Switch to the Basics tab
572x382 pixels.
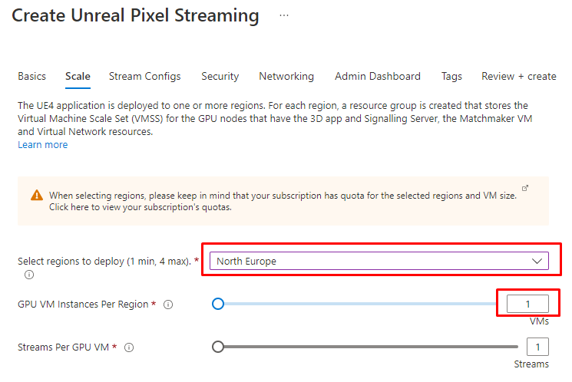click(31, 76)
